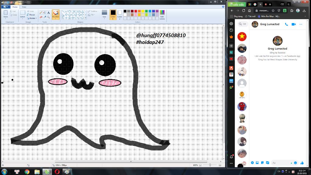Viewport: 311px width, 175px height.
Task: Adjust the Paint zoom slider
Action: 210,165
